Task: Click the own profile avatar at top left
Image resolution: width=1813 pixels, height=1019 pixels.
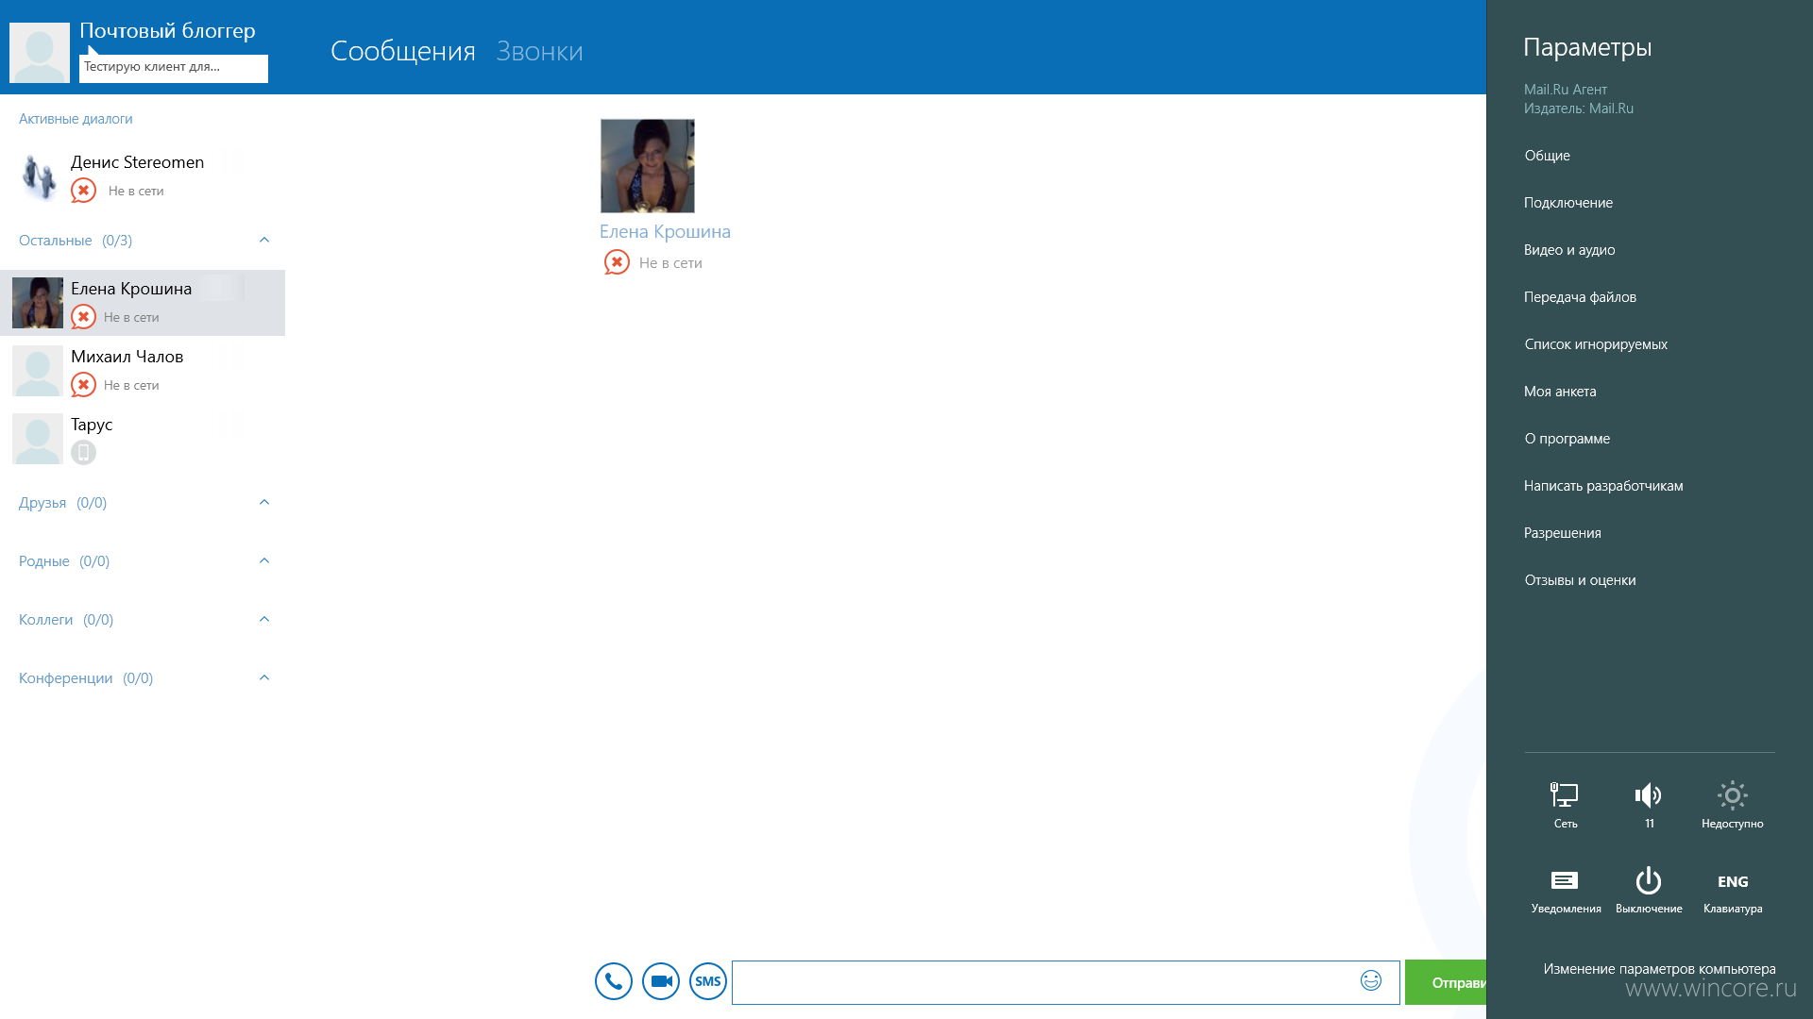Action: (x=40, y=53)
